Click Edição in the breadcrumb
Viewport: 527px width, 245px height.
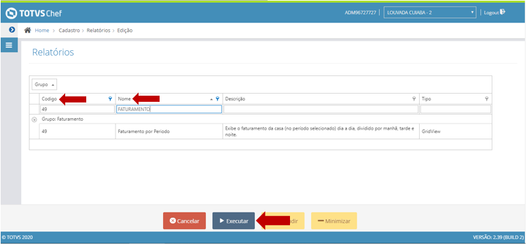tap(125, 31)
